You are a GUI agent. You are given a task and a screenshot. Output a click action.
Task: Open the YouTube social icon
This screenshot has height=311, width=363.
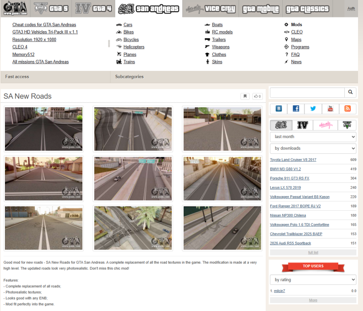click(330, 109)
